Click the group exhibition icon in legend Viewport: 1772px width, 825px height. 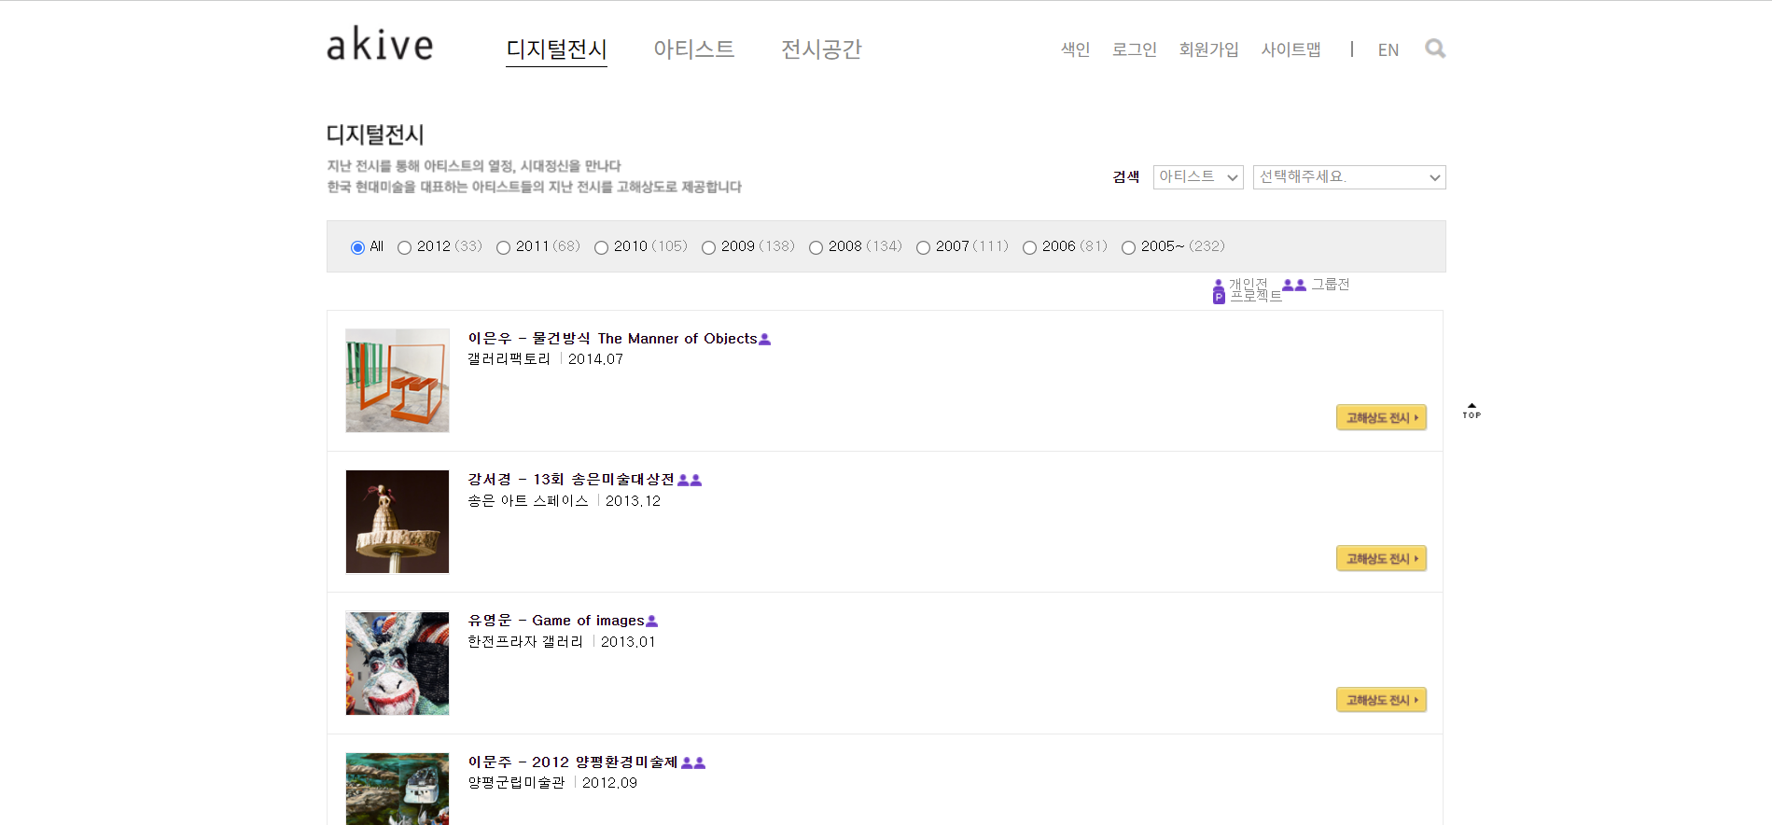[1293, 285]
